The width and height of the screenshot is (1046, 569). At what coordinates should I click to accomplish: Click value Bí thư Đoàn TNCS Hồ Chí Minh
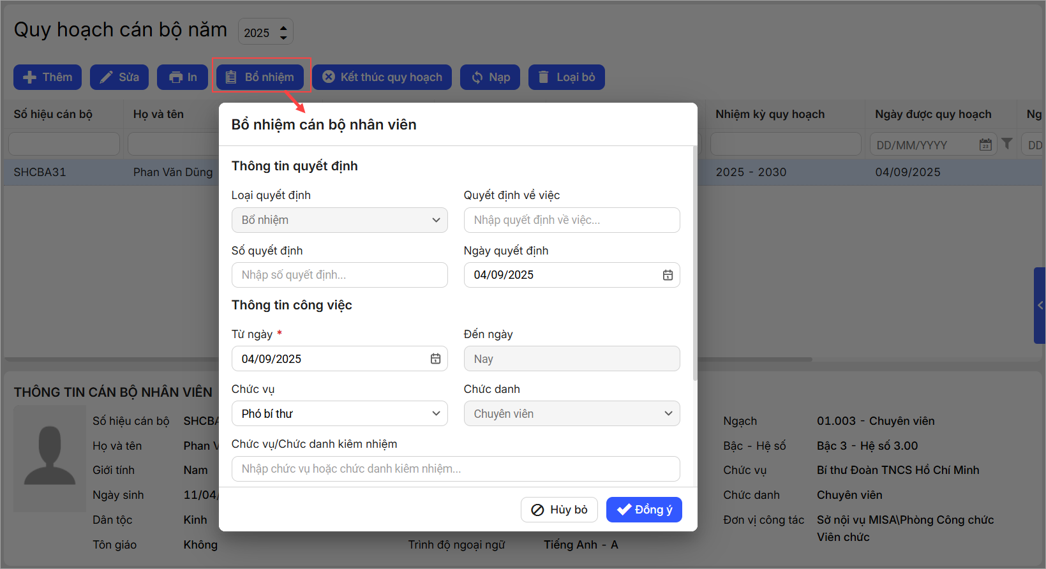898,470
